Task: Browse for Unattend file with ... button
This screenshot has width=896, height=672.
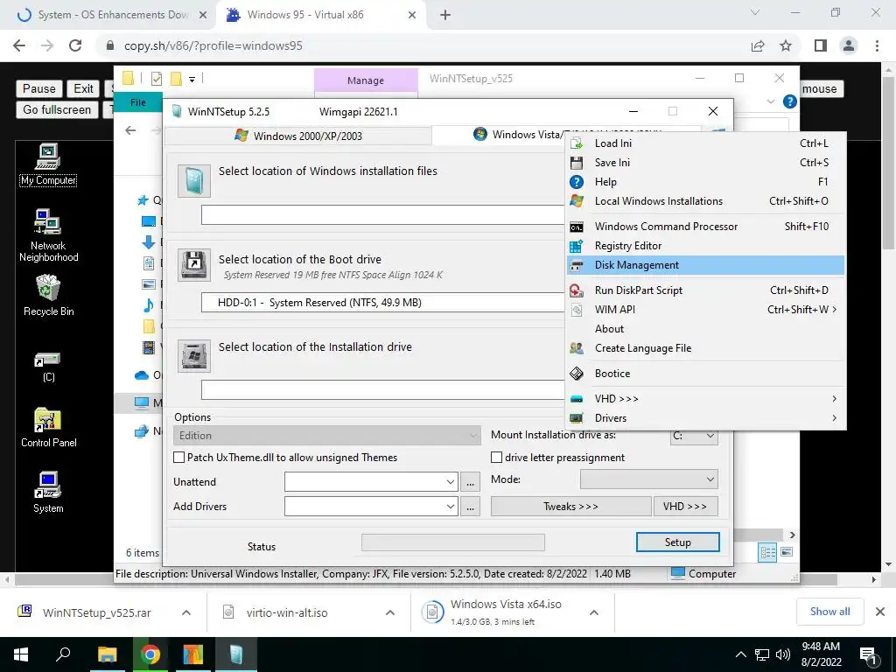Action: [x=470, y=482]
